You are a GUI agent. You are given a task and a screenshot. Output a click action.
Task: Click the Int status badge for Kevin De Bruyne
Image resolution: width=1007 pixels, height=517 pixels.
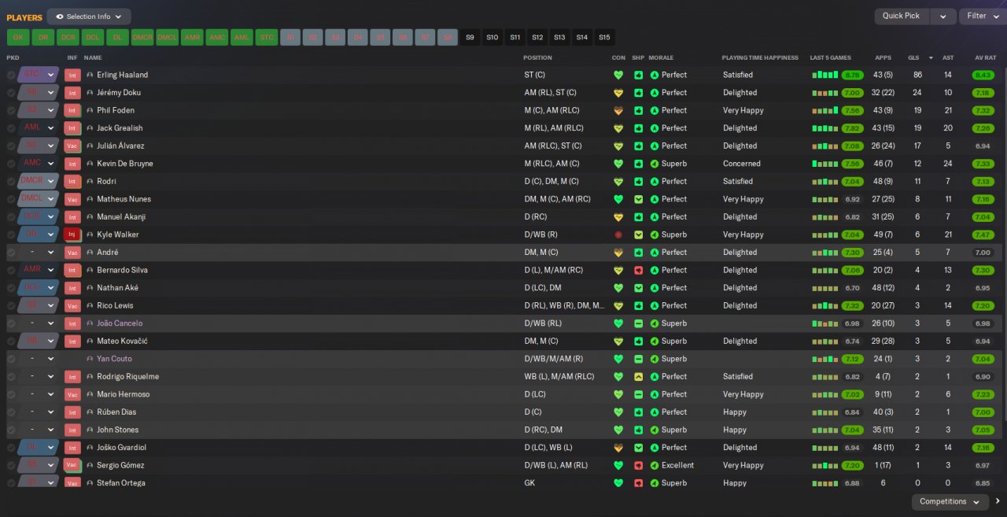[x=72, y=164]
